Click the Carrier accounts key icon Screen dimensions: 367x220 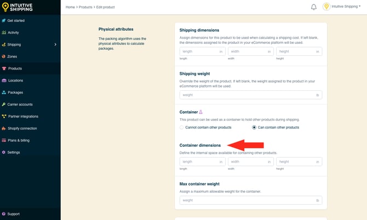(4, 104)
